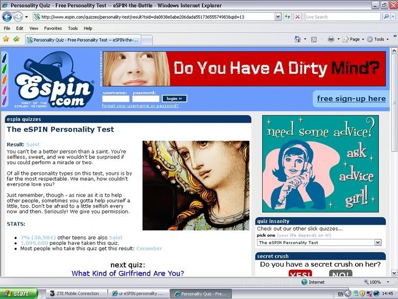The width and height of the screenshot is (398, 299).
Task: Open the Tools menu in menu bar
Action: point(73,28)
